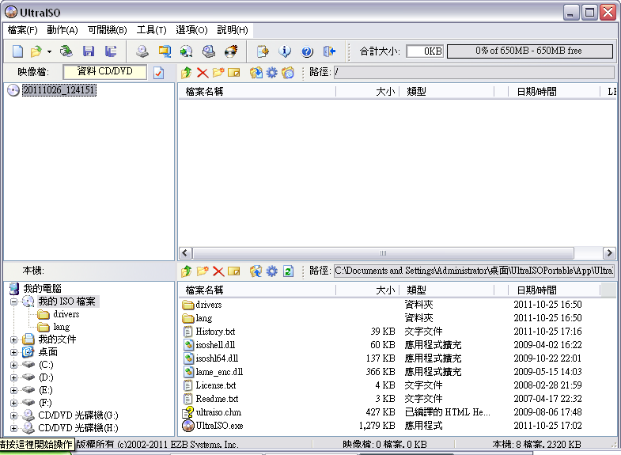Click the Open CD/DVD toolbar icon
This screenshot has width=621, height=455.
66,51
